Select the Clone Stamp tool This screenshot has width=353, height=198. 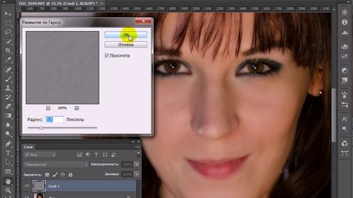[8, 88]
